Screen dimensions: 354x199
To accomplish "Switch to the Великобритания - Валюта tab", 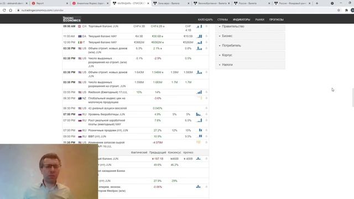I will point(211,3).
